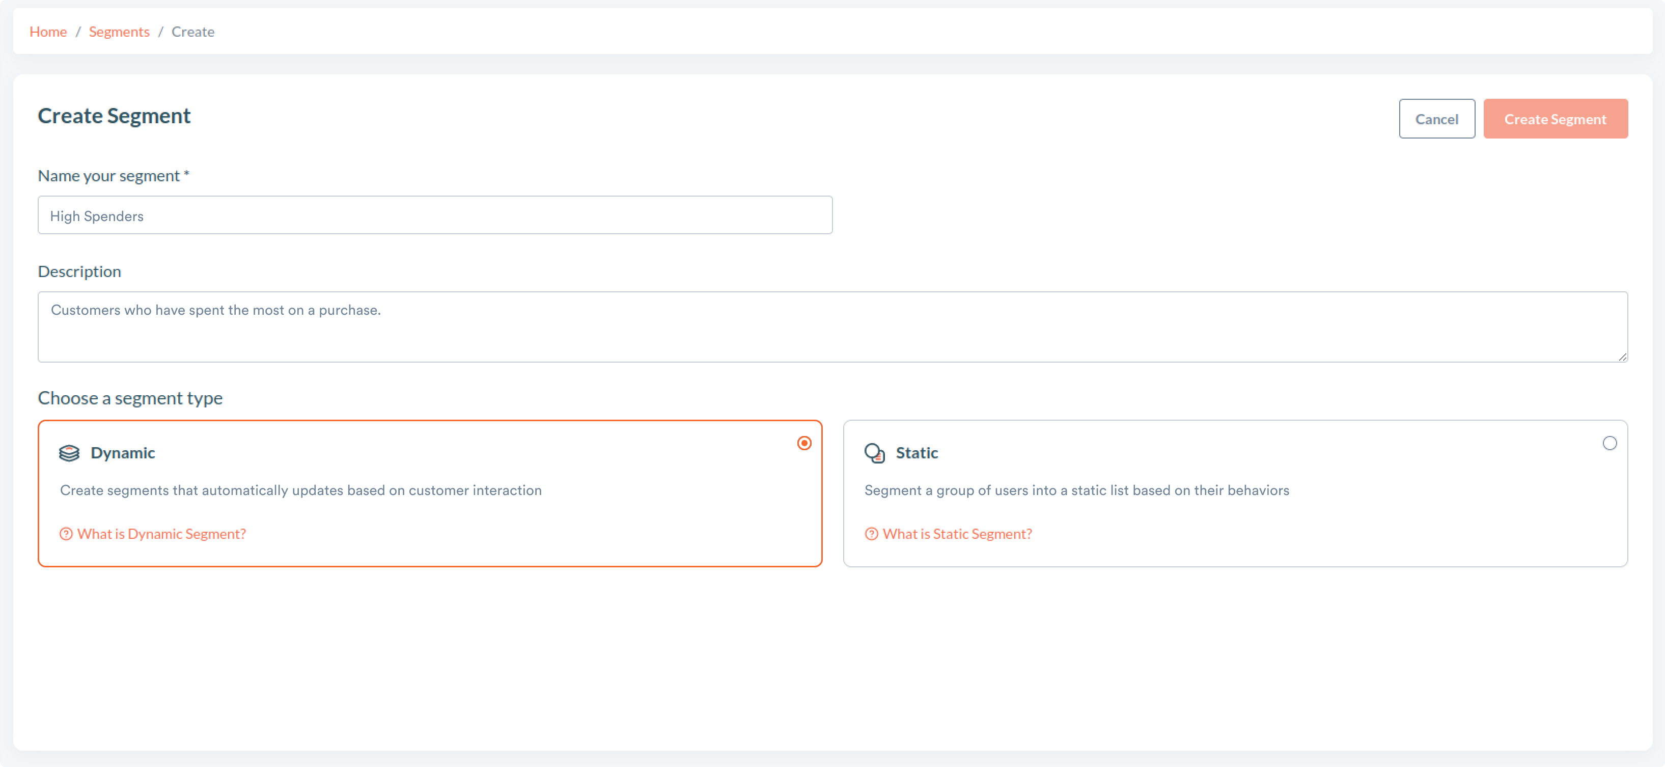
Task: Click the orange Create Segment button
Action: [x=1555, y=119]
